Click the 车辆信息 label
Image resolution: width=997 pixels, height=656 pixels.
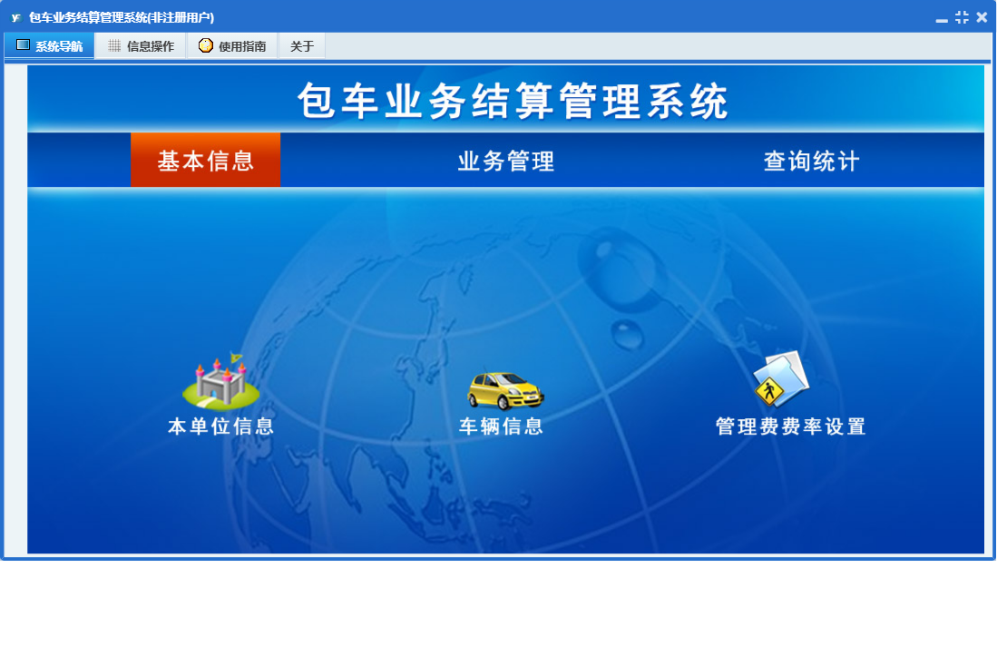[501, 426]
